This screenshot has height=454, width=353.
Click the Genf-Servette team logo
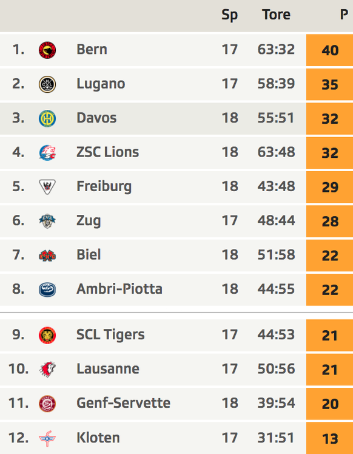pyautogui.click(x=47, y=404)
